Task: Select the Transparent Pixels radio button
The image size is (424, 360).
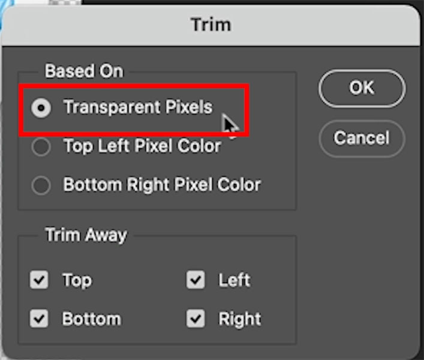Action: point(41,108)
